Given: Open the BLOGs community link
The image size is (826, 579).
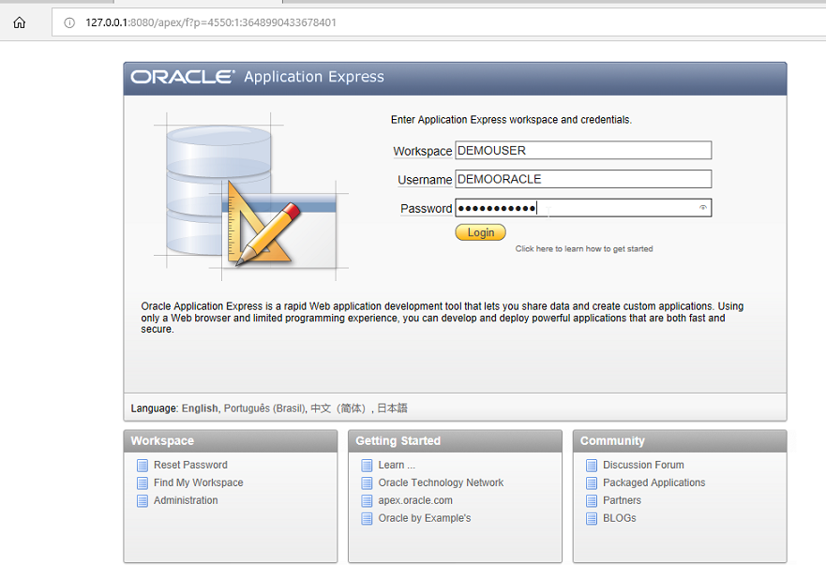Looking at the screenshot, I should click(620, 519).
